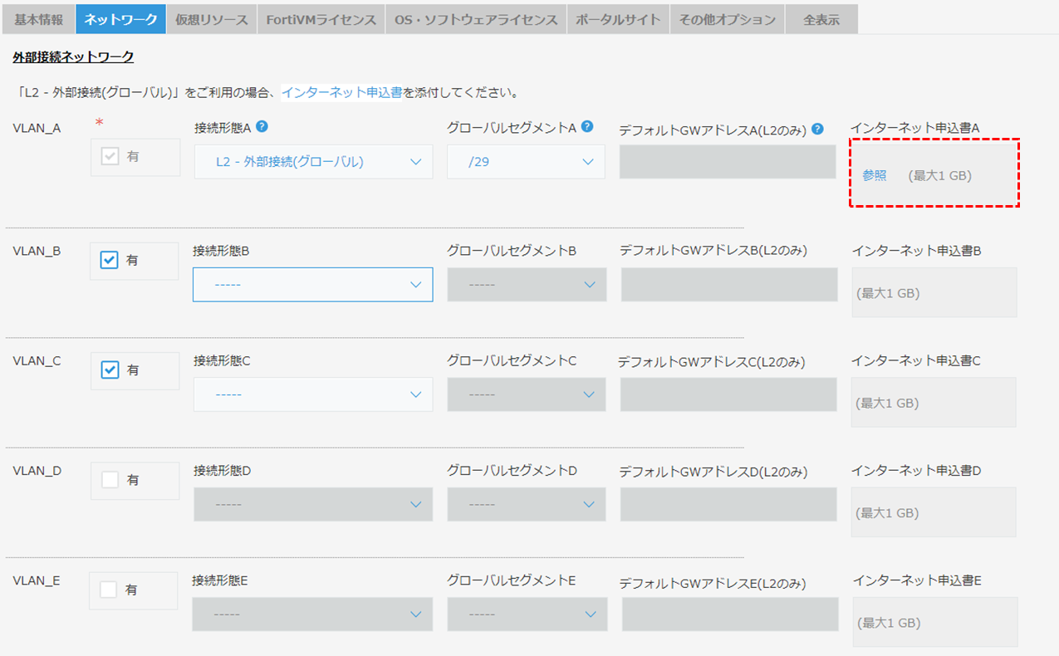Open the グローバルセグメントB dropdown
This screenshot has height=656, width=1059.
click(x=527, y=284)
